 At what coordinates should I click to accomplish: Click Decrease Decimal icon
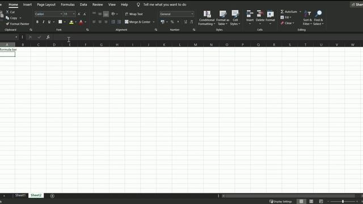tap(192, 22)
